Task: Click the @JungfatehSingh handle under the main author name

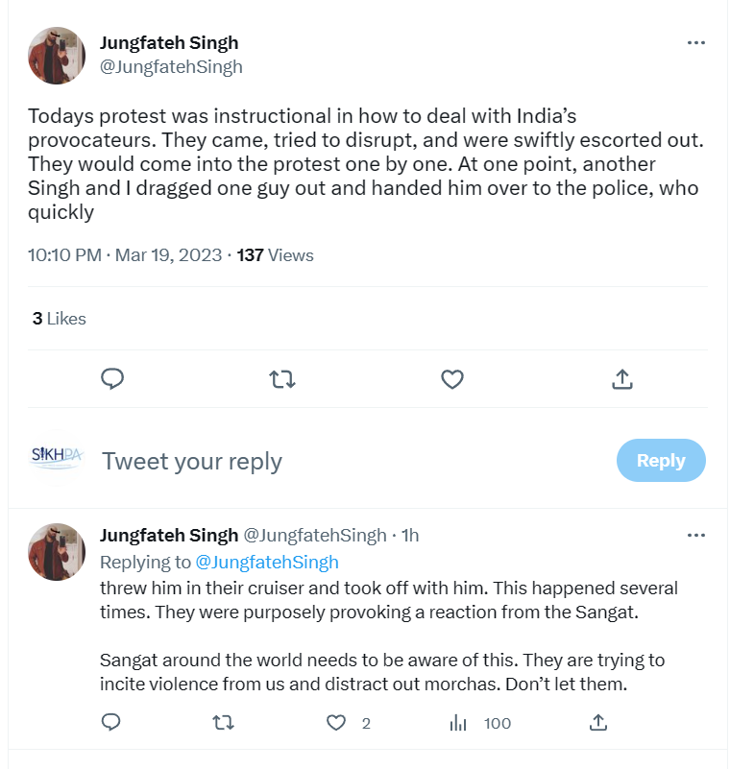Action: click(171, 66)
